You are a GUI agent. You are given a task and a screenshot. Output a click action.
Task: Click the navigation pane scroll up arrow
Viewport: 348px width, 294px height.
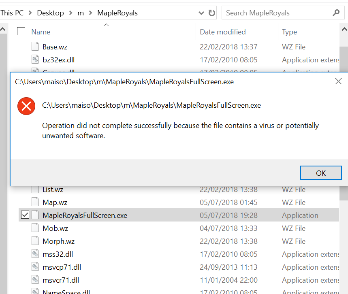3,29
